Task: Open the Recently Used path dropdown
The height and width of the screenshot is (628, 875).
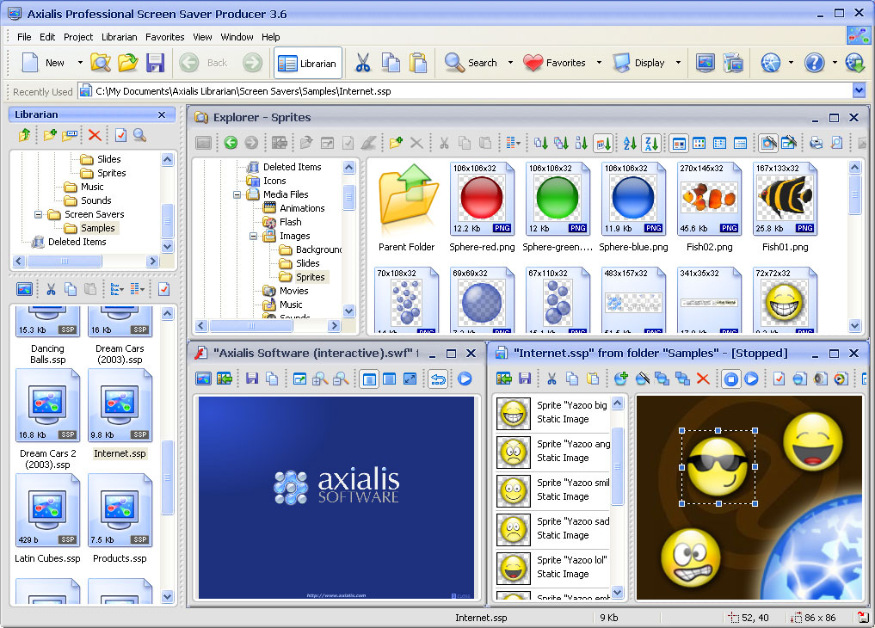Action: coord(859,89)
